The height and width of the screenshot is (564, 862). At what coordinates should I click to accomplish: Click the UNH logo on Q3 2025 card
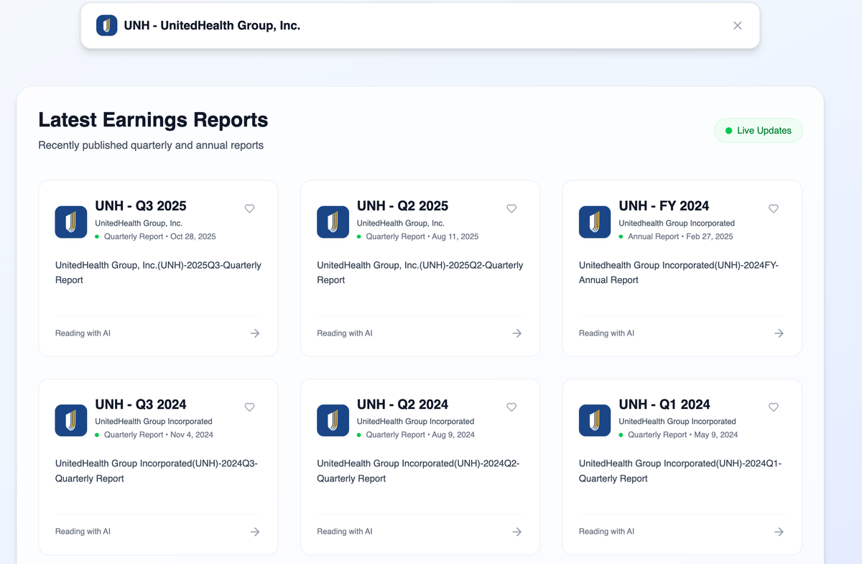click(71, 222)
